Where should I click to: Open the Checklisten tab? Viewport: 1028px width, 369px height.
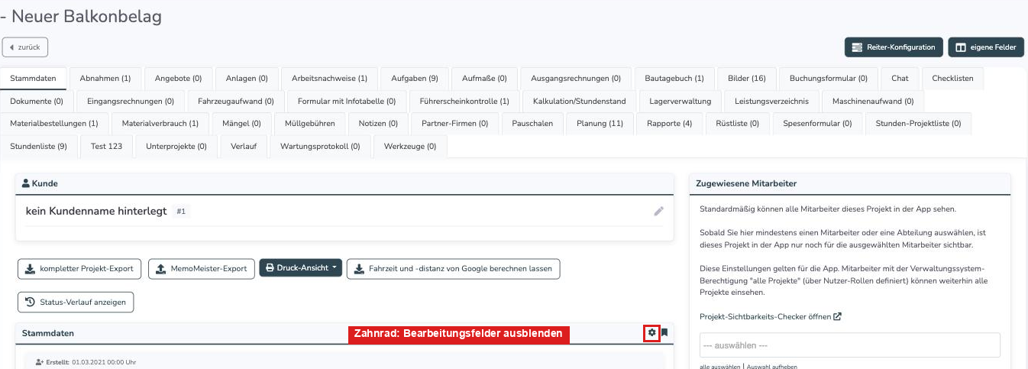pos(952,78)
